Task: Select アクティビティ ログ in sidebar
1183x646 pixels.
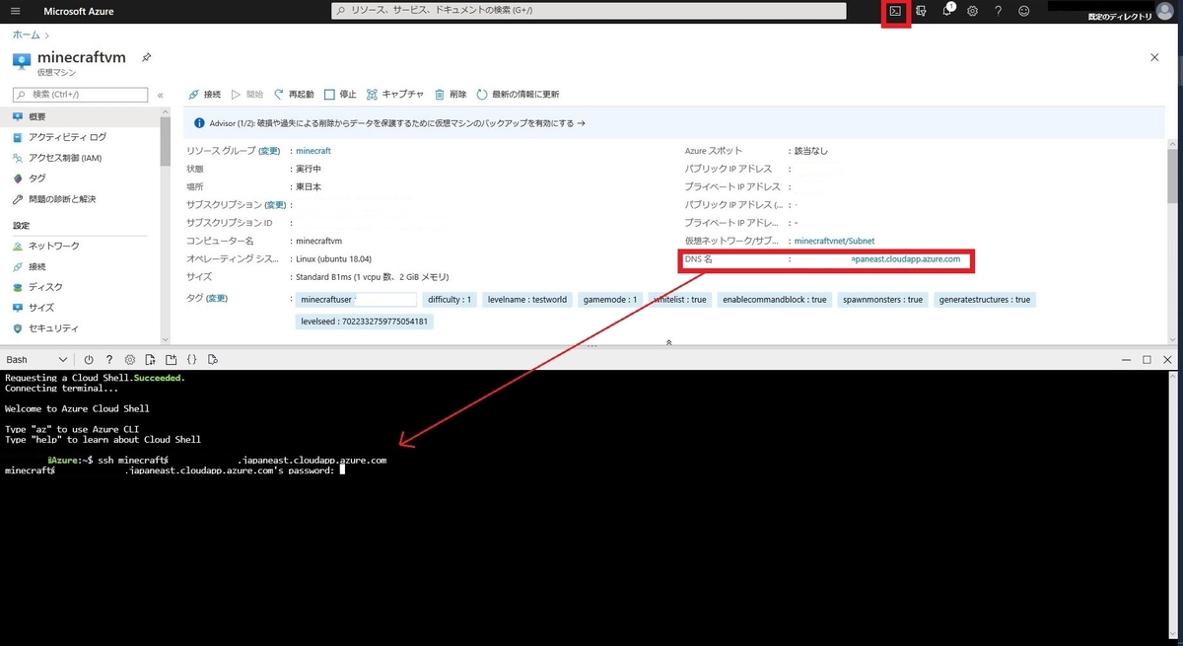Action: pyautogui.click(x=79, y=137)
